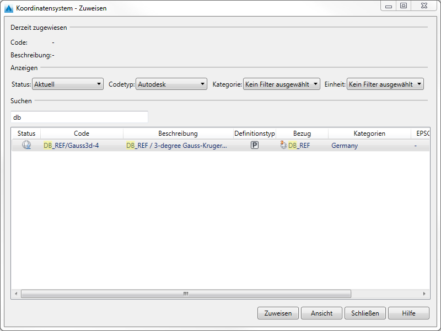Open the Einheit filter dropdown

(385, 84)
